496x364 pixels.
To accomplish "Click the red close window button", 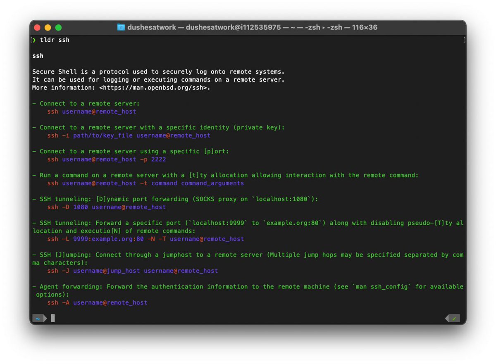I will coord(37,28).
